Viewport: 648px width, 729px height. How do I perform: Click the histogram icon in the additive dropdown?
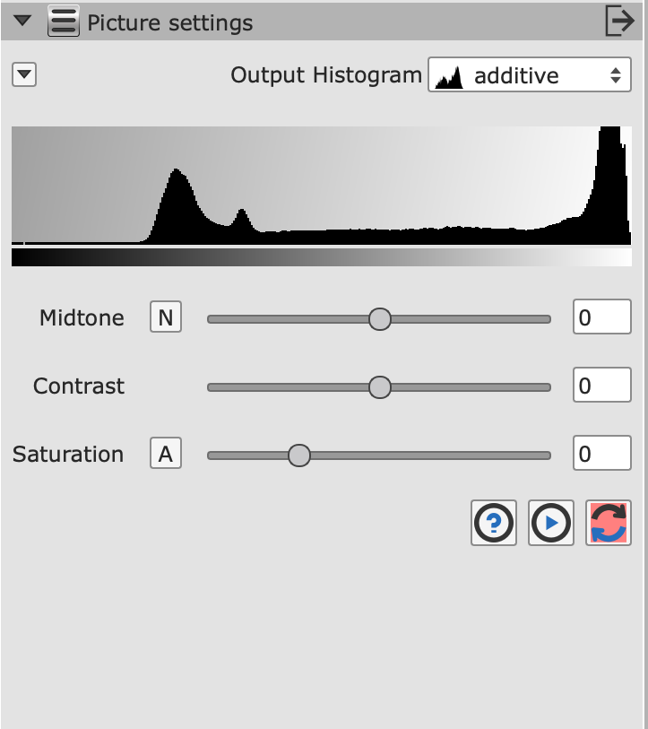pos(448,77)
